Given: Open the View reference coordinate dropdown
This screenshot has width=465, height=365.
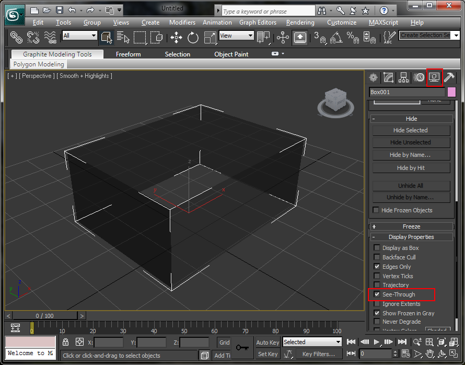Looking at the screenshot, I should pos(236,36).
